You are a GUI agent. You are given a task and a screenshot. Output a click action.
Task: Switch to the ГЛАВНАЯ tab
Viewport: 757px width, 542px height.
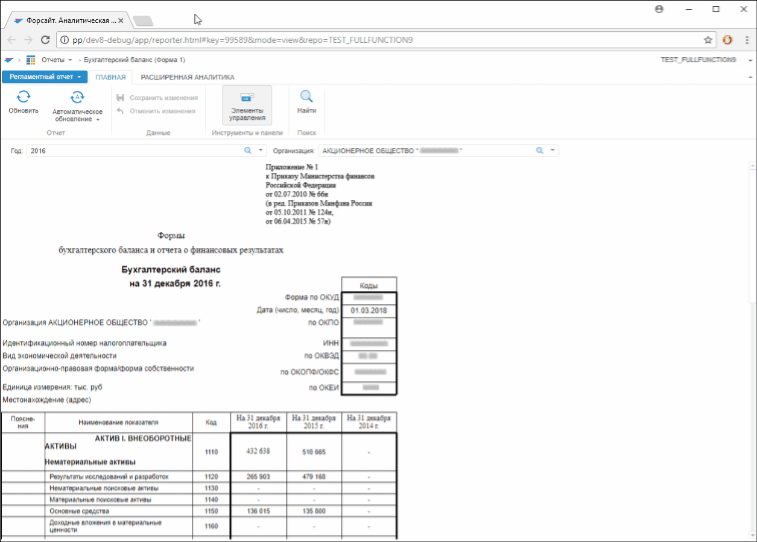pyautogui.click(x=110, y=77)
